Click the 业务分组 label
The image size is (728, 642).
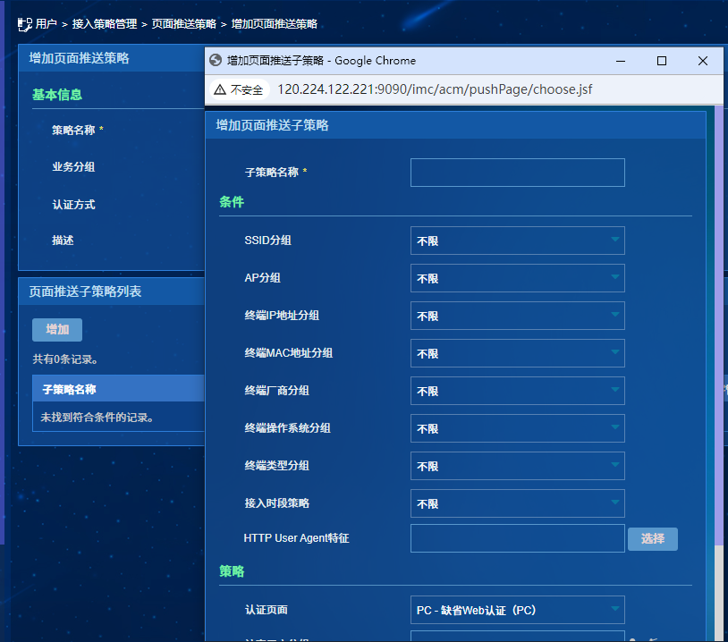tap(73, 167)
